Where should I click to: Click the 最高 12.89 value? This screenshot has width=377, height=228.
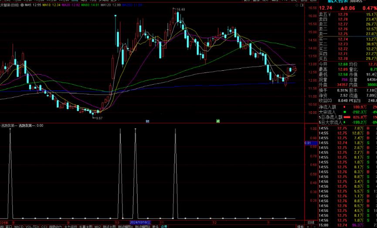click(343, 69)
